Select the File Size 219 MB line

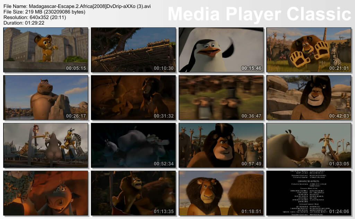pyautogui.click(x=44, y=12)
